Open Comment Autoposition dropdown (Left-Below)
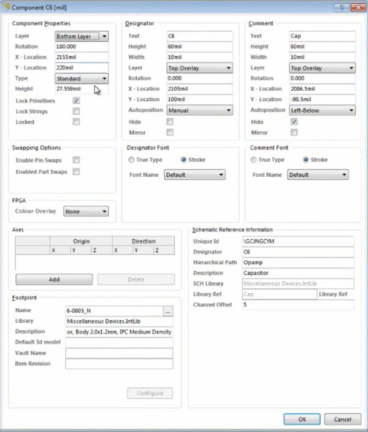368x432 pixels. [x=322, y=110]
